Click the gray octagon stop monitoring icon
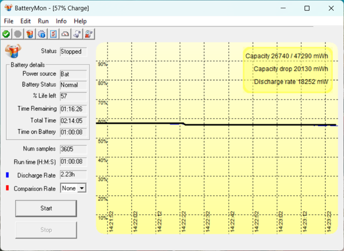The height and width of the screenshot is (251, 344). point(18,34)
